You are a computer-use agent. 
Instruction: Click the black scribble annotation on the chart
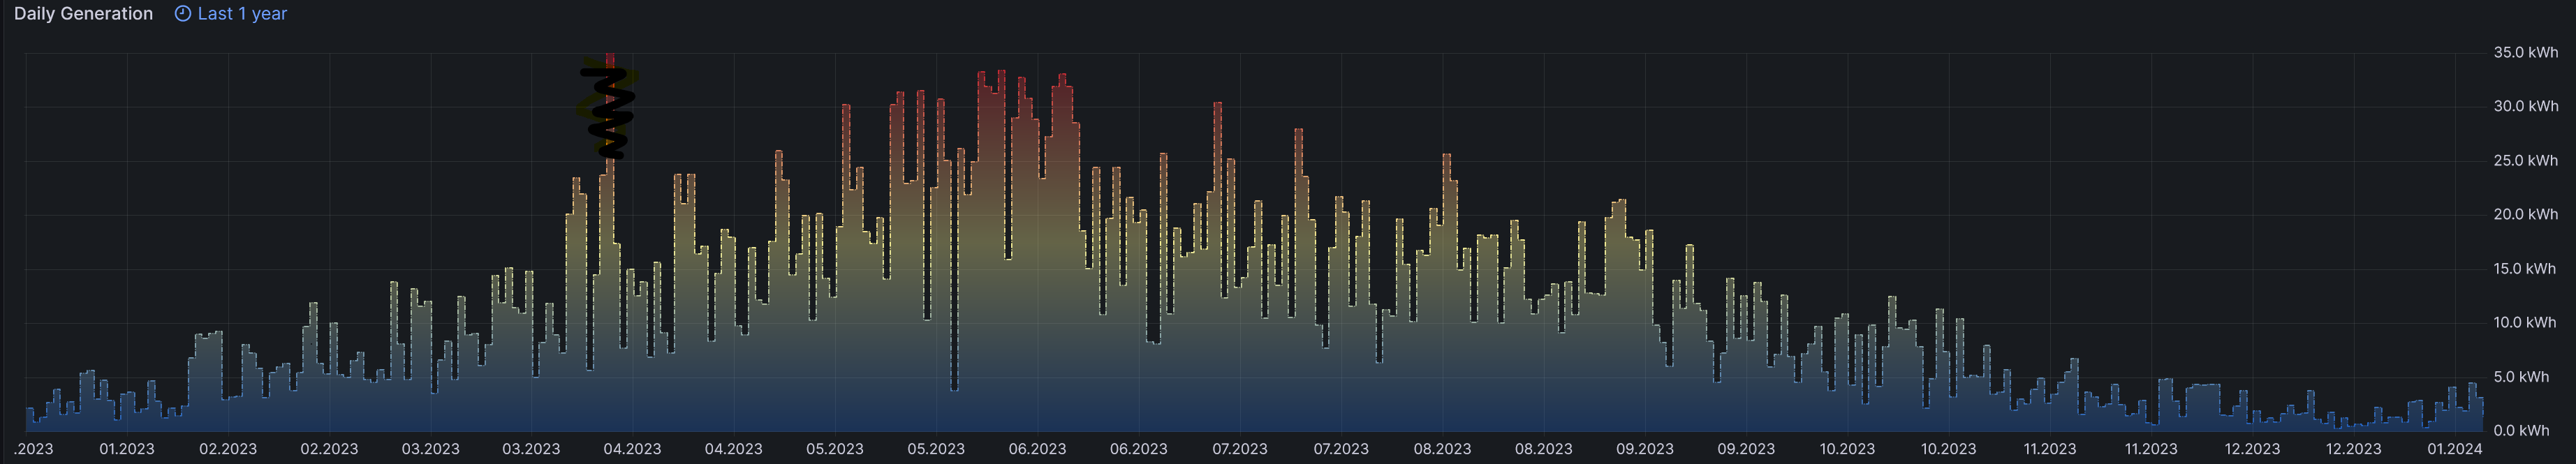point(609,110)
